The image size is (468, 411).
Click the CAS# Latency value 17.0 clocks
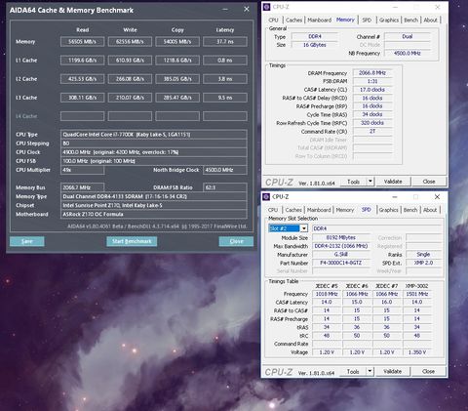pyautogui.click(x=372, y=90)
